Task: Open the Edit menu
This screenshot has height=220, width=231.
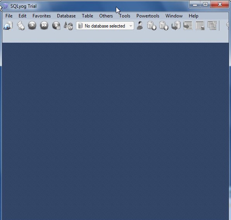Action: [x=22, y=16]
